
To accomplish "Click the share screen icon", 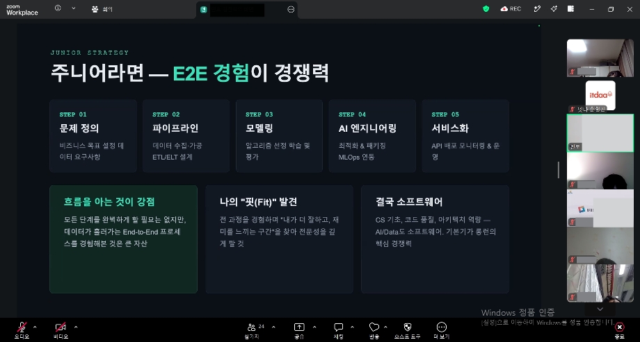I will click(299, 327).
